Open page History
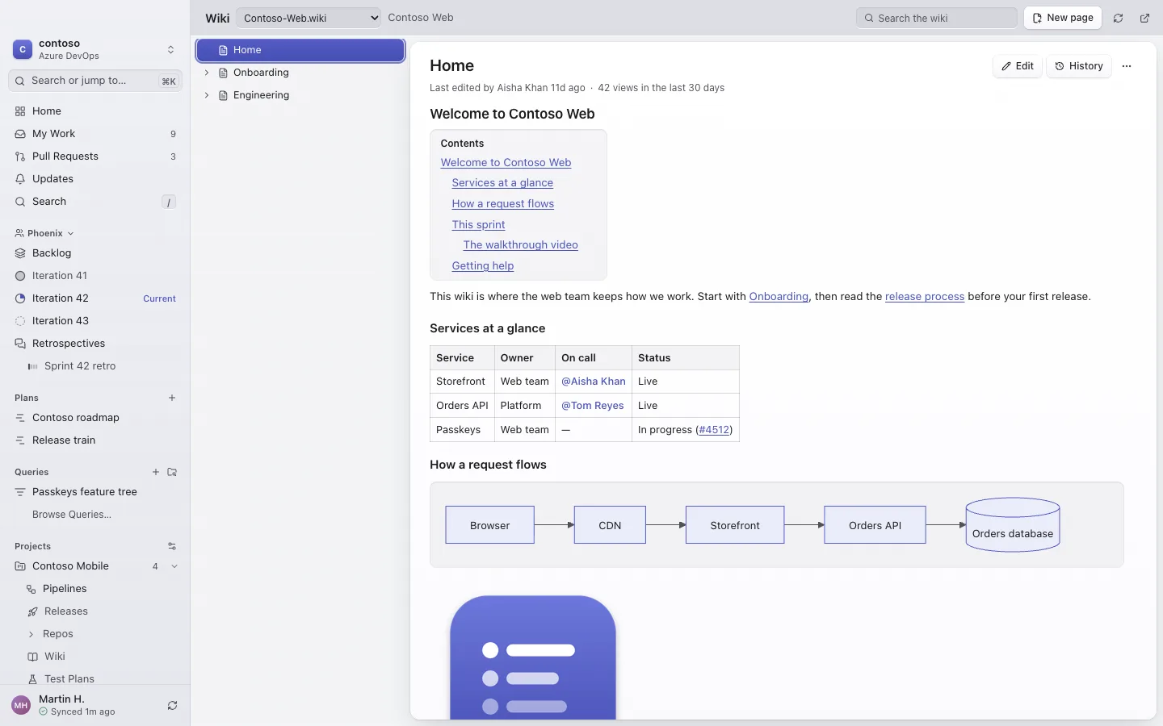 pos(1079,66)
